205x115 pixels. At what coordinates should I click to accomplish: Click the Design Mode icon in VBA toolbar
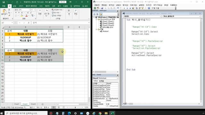tap(133, 8)
